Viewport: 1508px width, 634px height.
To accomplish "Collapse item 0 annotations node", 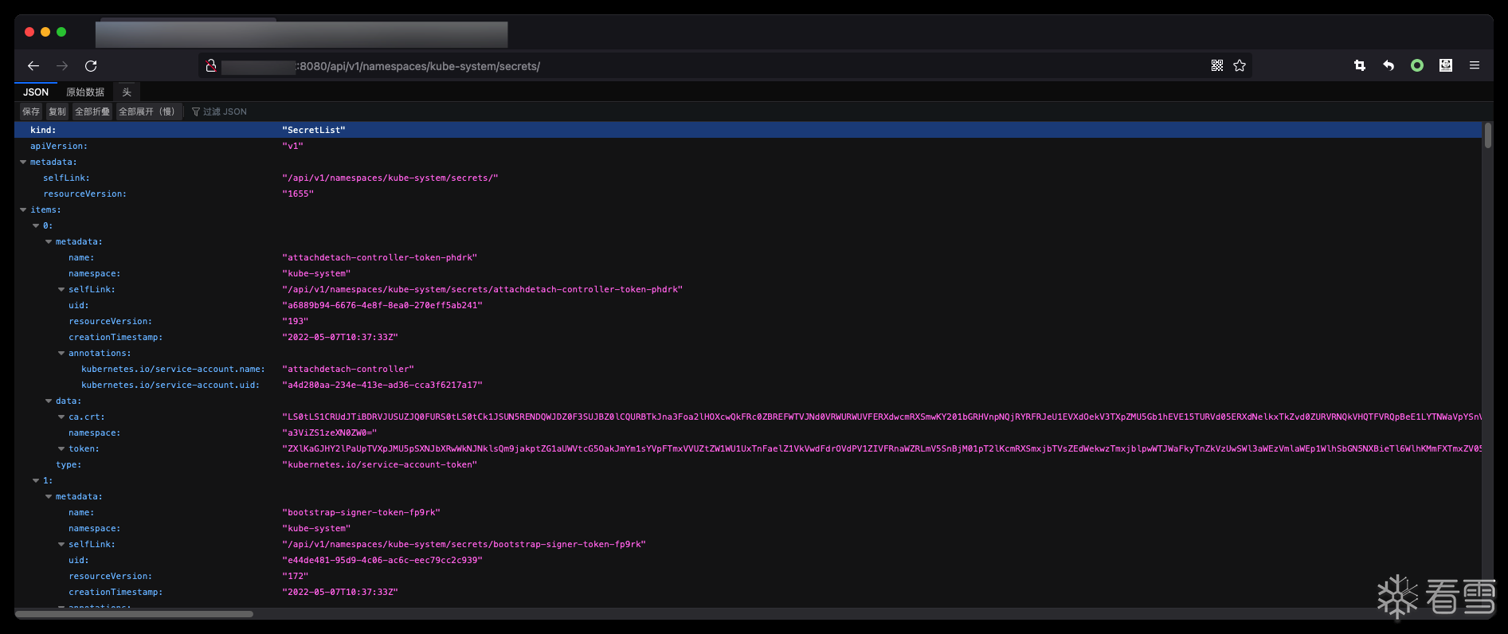I will 61,354.
